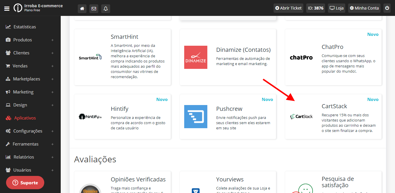The height and width of the screenshot is (193, 395).
Task: Open the Dinamize (Contatos) app title
Action: coord(243,50)
